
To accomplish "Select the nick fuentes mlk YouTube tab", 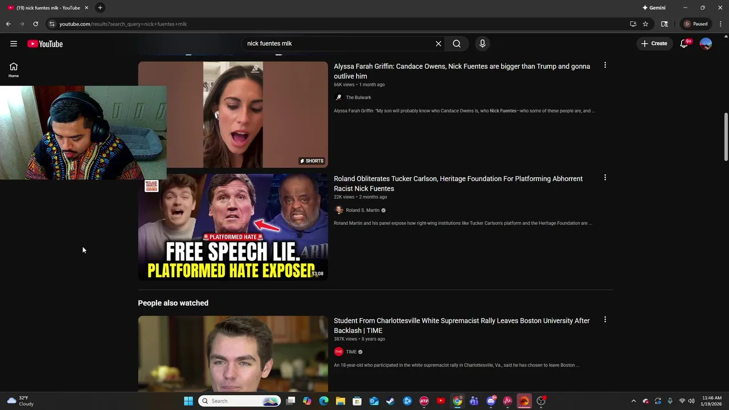I will tap(48, 8).
